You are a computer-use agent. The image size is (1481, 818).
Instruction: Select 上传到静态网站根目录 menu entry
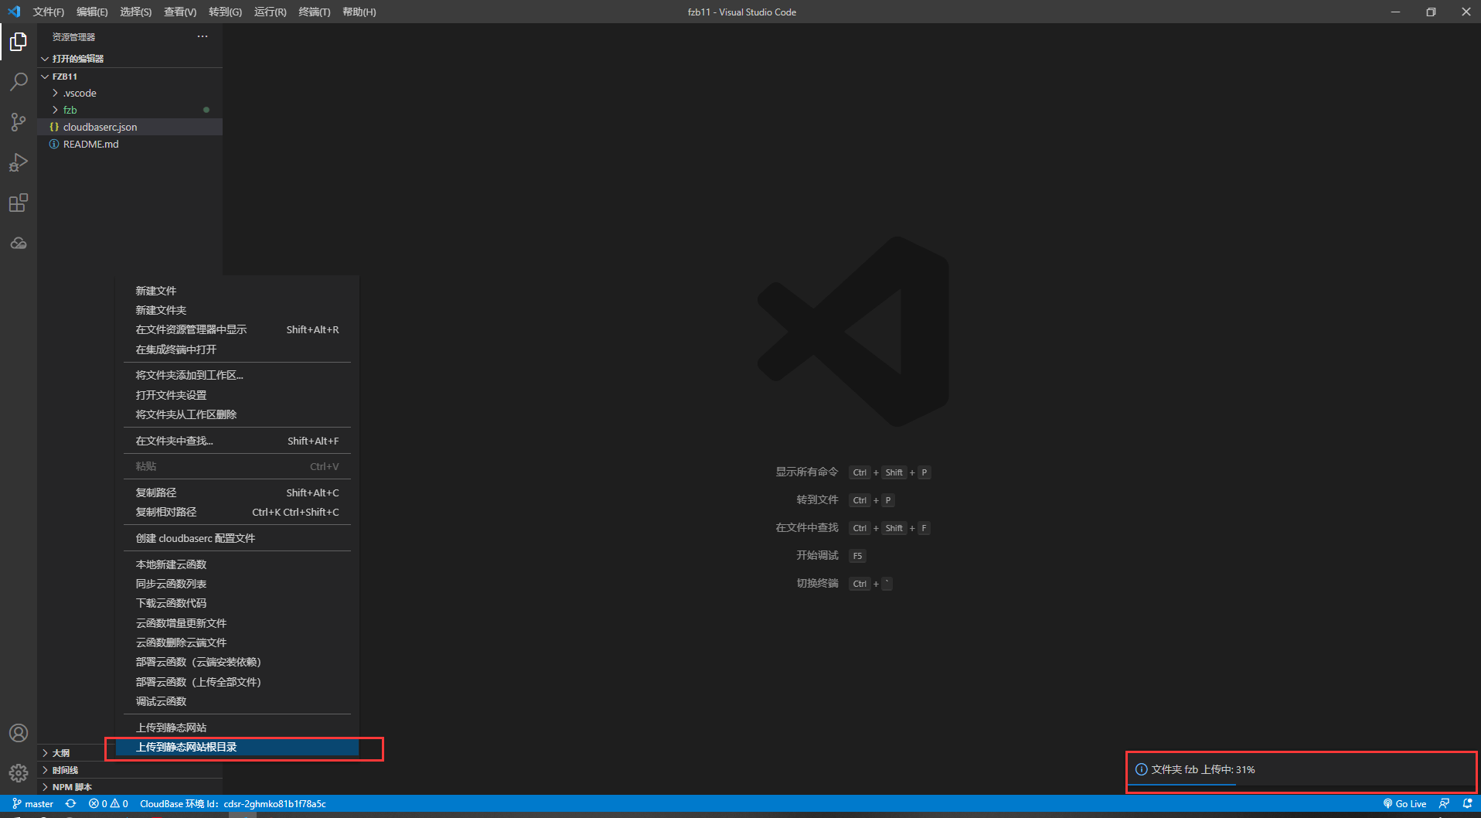pos(237,747)
